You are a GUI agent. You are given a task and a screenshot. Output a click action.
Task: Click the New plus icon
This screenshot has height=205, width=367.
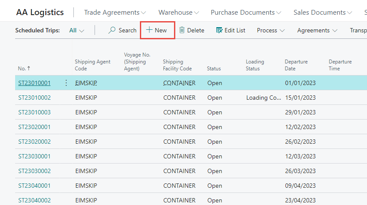(149, 30)
